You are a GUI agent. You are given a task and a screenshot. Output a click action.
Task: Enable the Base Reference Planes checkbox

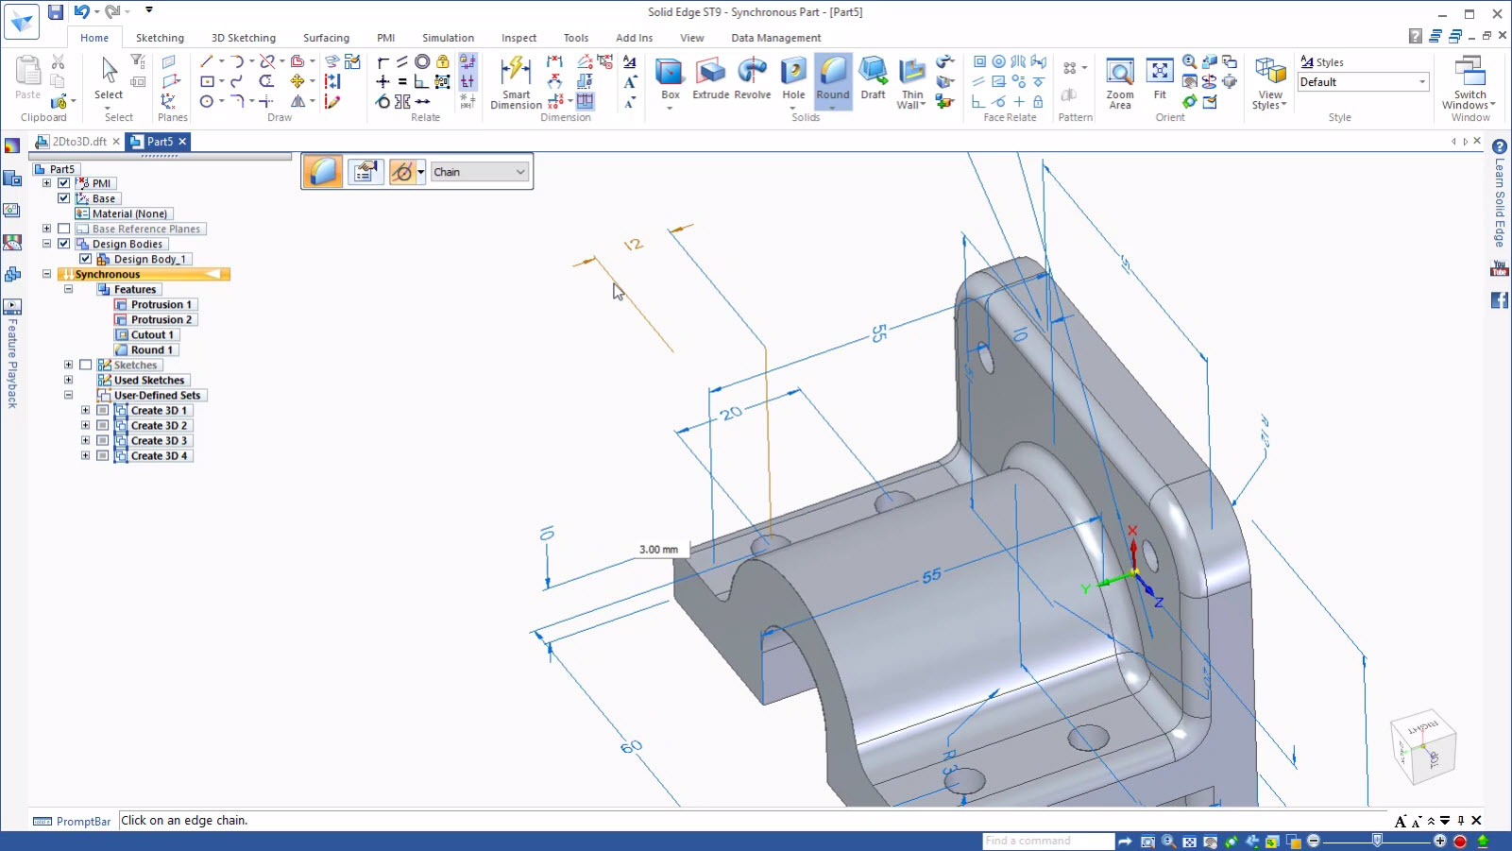tap(64, 229)
